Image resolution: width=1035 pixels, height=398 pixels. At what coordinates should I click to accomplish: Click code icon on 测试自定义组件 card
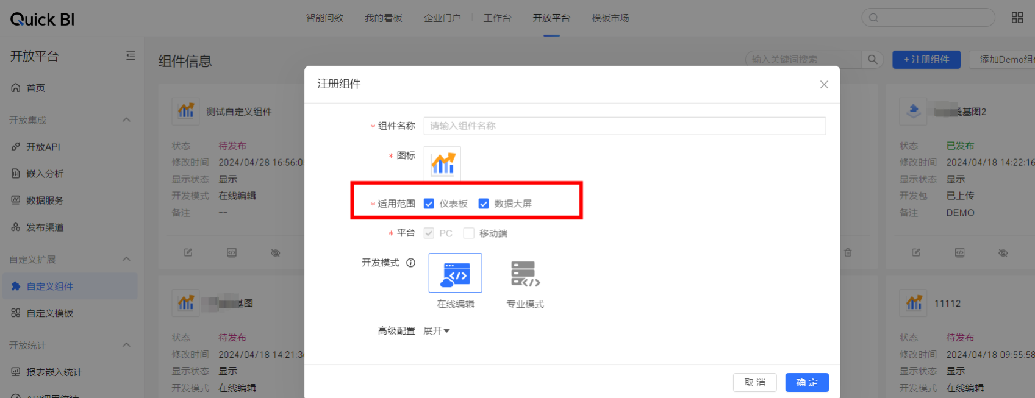tap(232, 252)
